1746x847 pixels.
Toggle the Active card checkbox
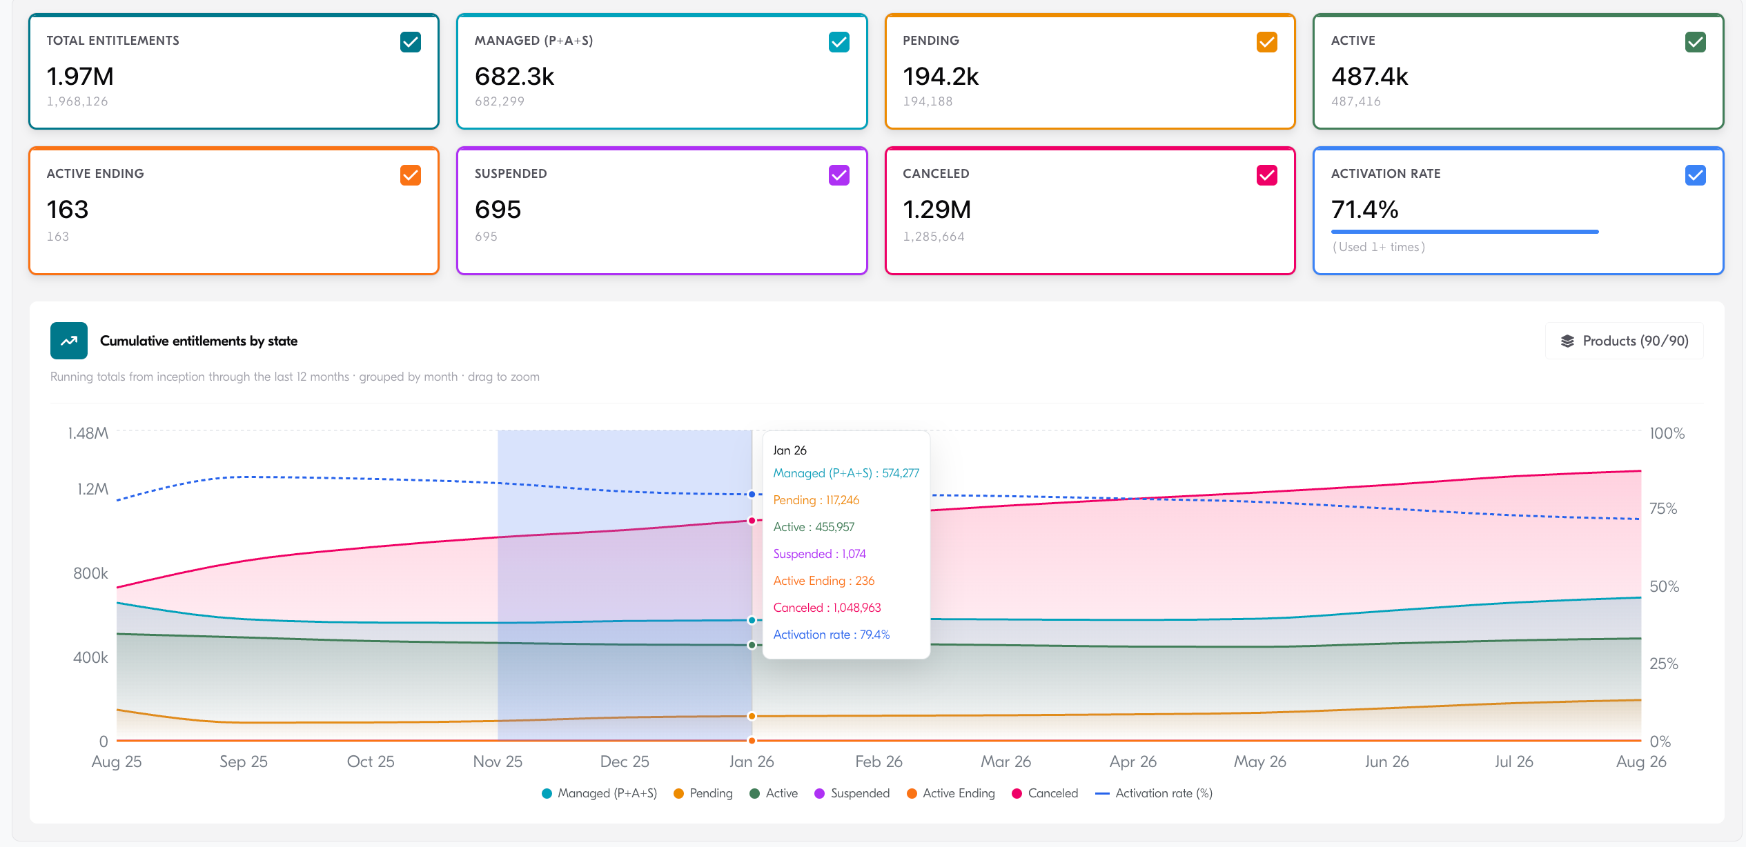tap(1696, 42)
